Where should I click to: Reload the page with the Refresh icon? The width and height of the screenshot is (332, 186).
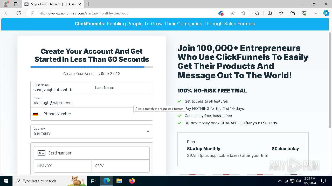coord(19,13)
